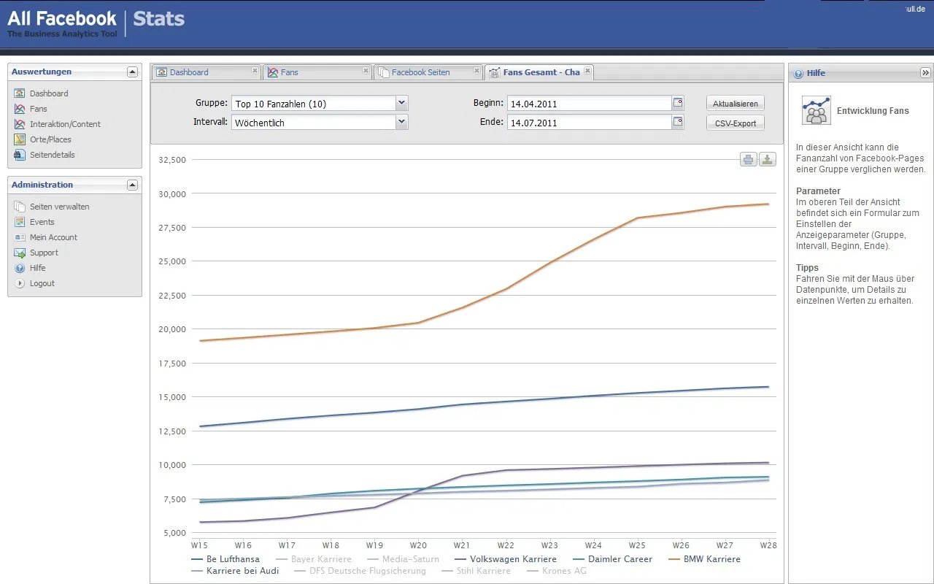934x584 pixels.
Task: Open the Gruppe dropdown arrow
Action: (401, 103)
